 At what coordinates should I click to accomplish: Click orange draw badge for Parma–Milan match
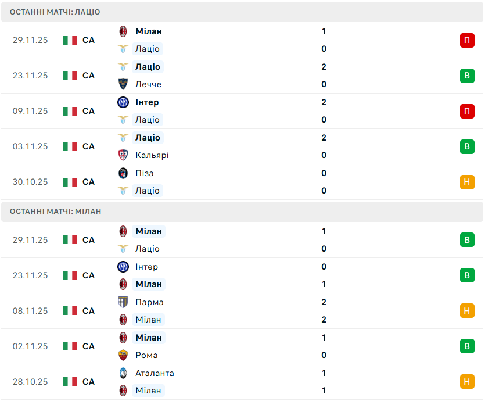467,311
